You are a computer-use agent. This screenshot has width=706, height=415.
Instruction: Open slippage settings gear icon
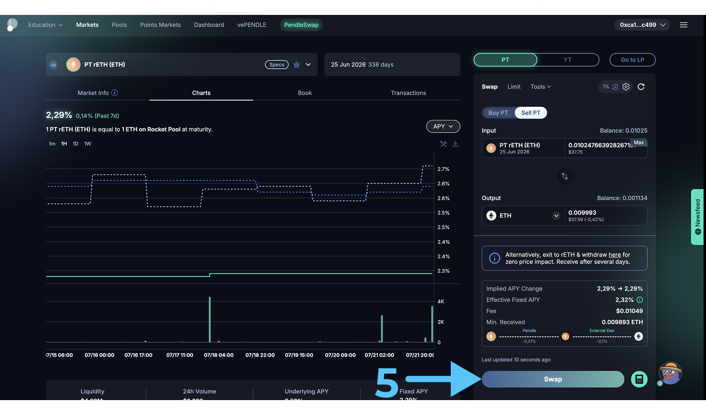pos(626,87)
